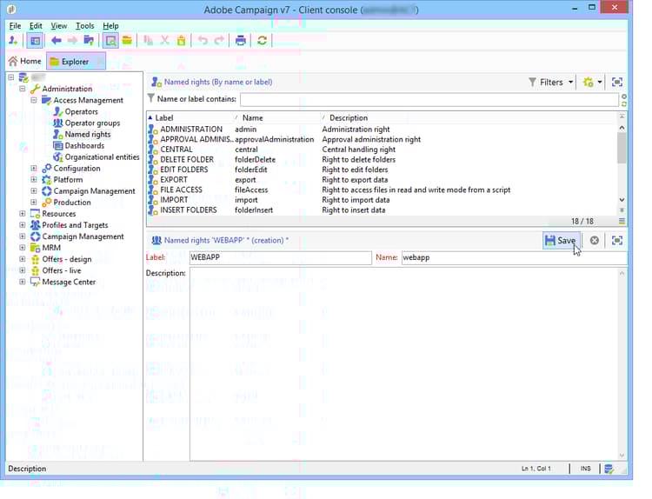Image resolution: width=652 pixels, height=499 pixels.
Task: Click the Label input field containing WEBAPP
Action: tap(281, 257)
